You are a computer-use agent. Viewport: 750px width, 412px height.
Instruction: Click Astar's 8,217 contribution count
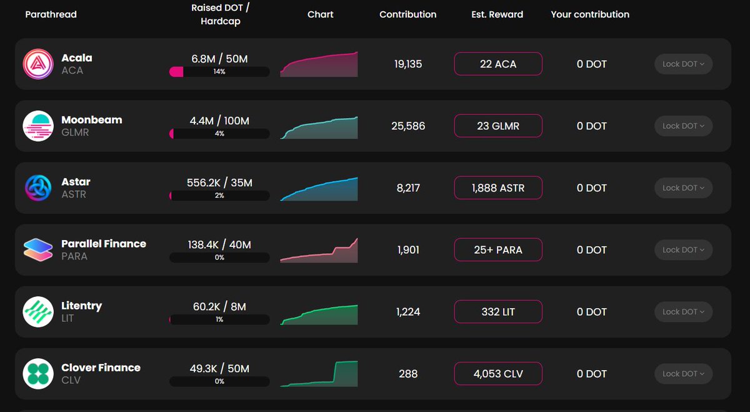(408, 188)
